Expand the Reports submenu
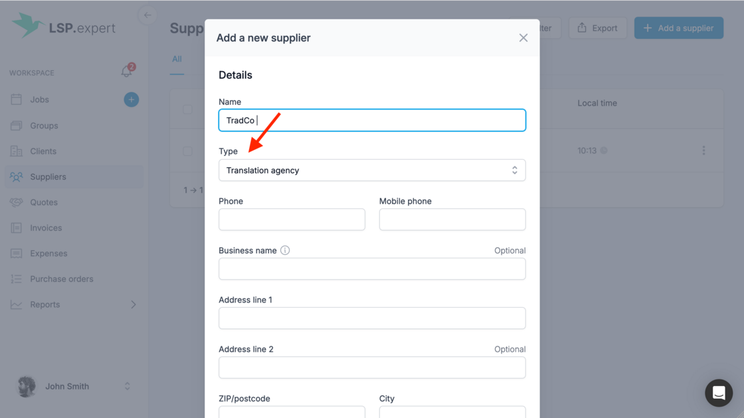The width and height of the screenshot is (744, 418). click(x=133, y=305)
